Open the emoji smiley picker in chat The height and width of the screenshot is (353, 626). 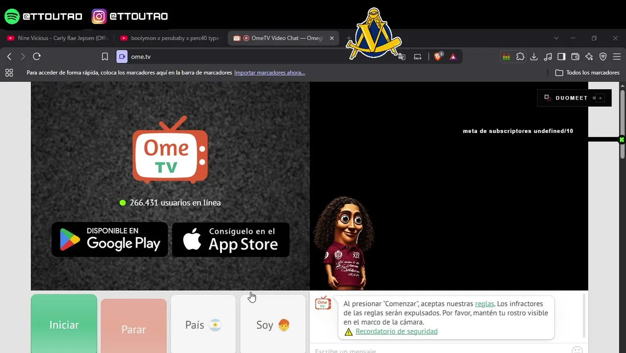577,350
